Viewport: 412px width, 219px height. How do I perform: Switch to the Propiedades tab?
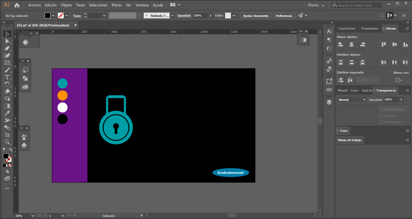point(370,28)
